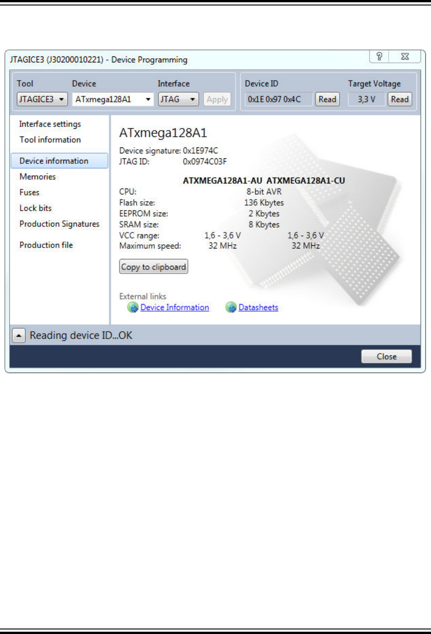Click the 136 Kbytes flash size value

click(x=264, y=203)
